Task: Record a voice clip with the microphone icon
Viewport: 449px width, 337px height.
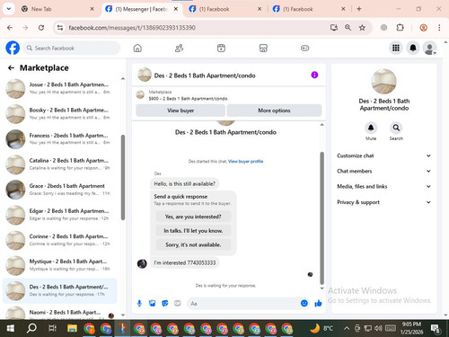Action: point(139,304)
